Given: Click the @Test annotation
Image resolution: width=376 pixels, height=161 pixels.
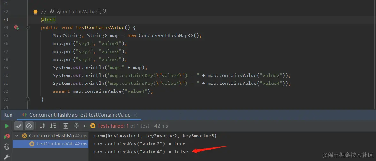Looking at the screenshot, I should point(48,20).
